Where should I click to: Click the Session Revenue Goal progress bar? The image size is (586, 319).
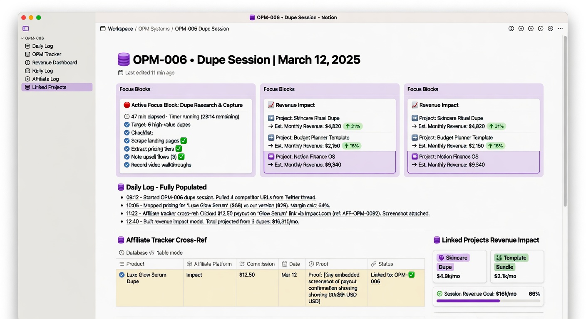[488, 301]
